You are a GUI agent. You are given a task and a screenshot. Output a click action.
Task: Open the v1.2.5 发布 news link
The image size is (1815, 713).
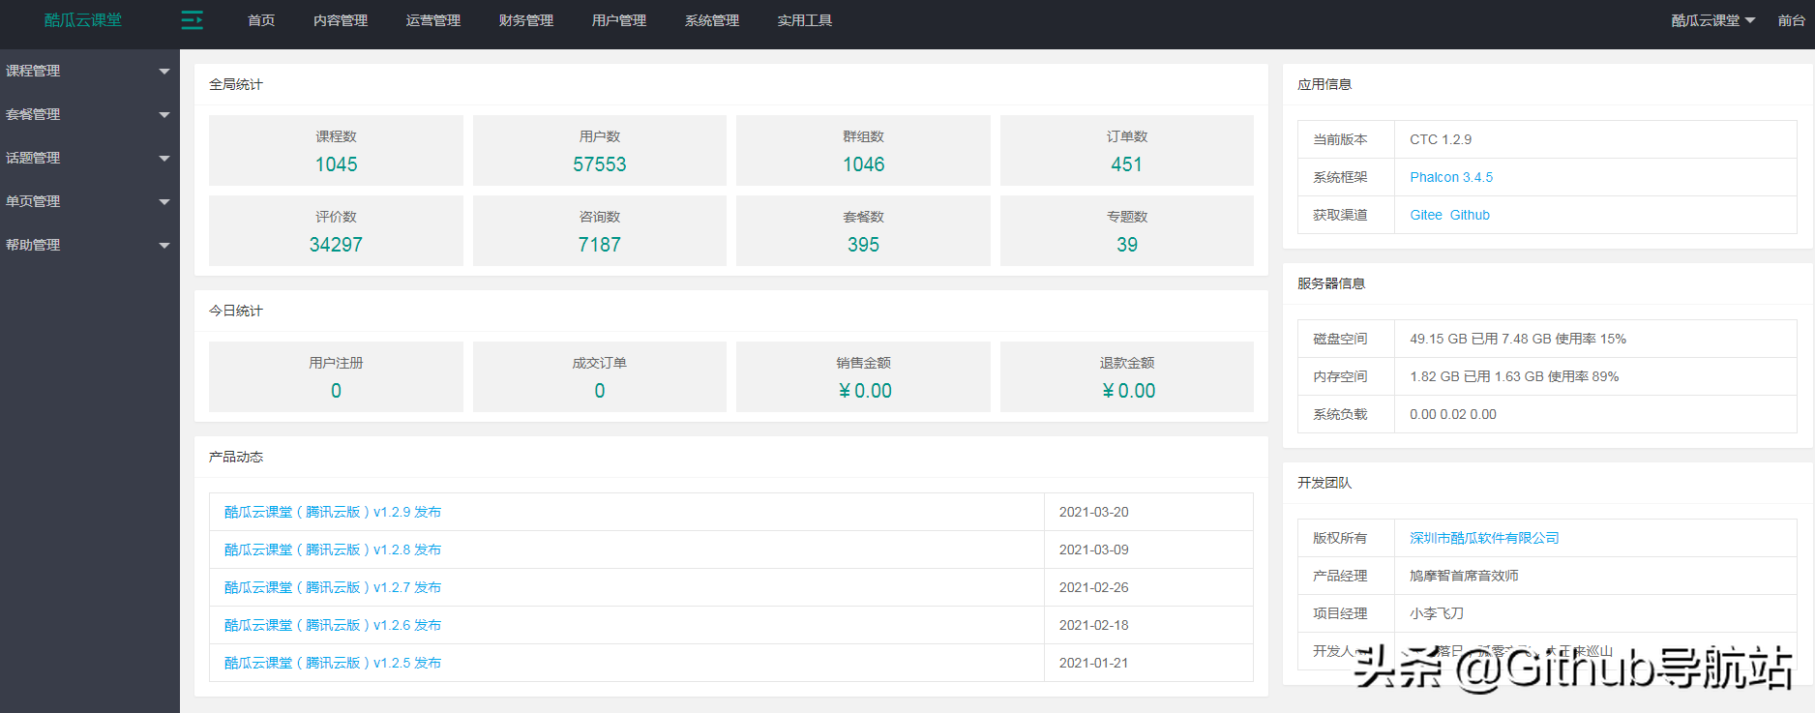coord(333,663)
